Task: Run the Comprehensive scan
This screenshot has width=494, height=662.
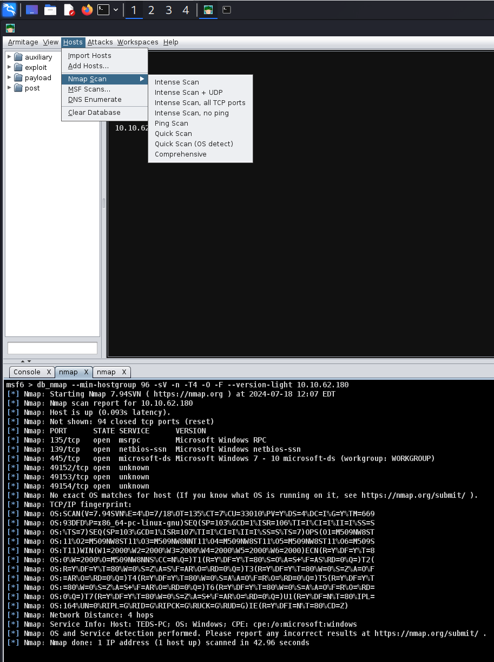Action: [200, 154]
